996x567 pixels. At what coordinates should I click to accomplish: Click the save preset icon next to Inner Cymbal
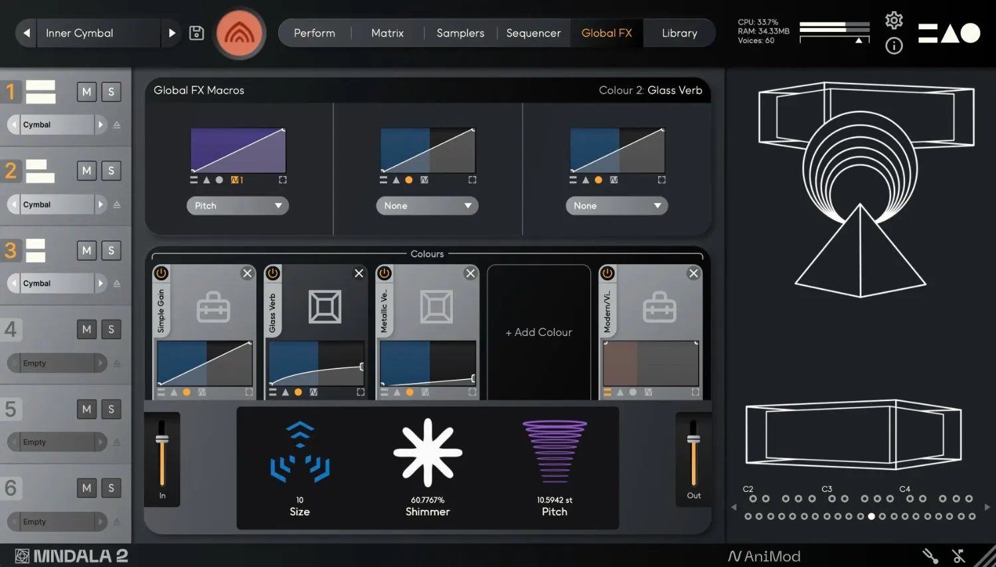(196, 33)
